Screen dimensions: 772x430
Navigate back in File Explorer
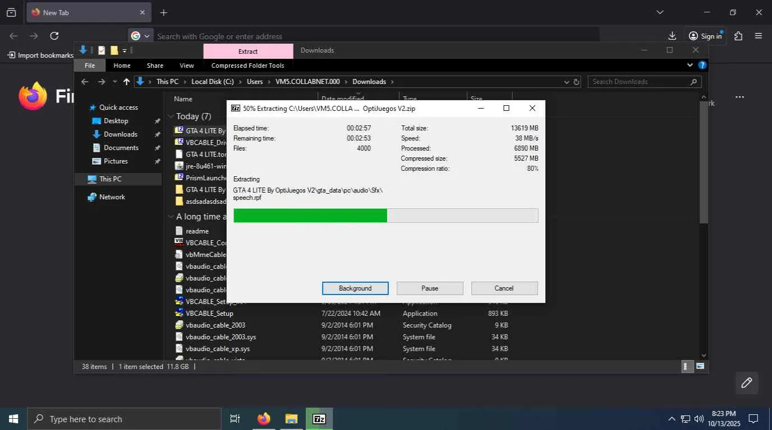click(x=85, y=82)
